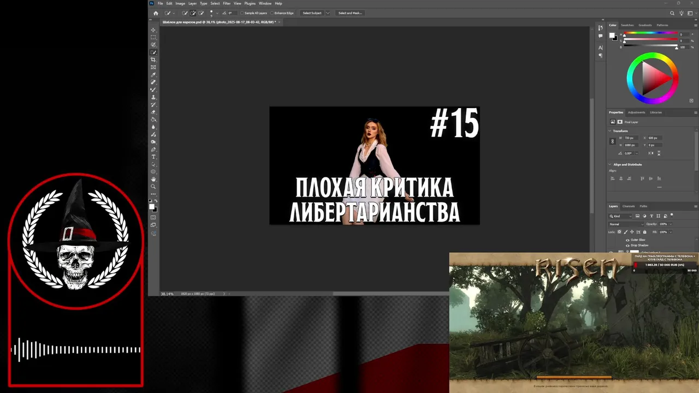The width and height of the screenshot is (699, 393).
Task: Flip vertical in Transform section
Action: 659,153
